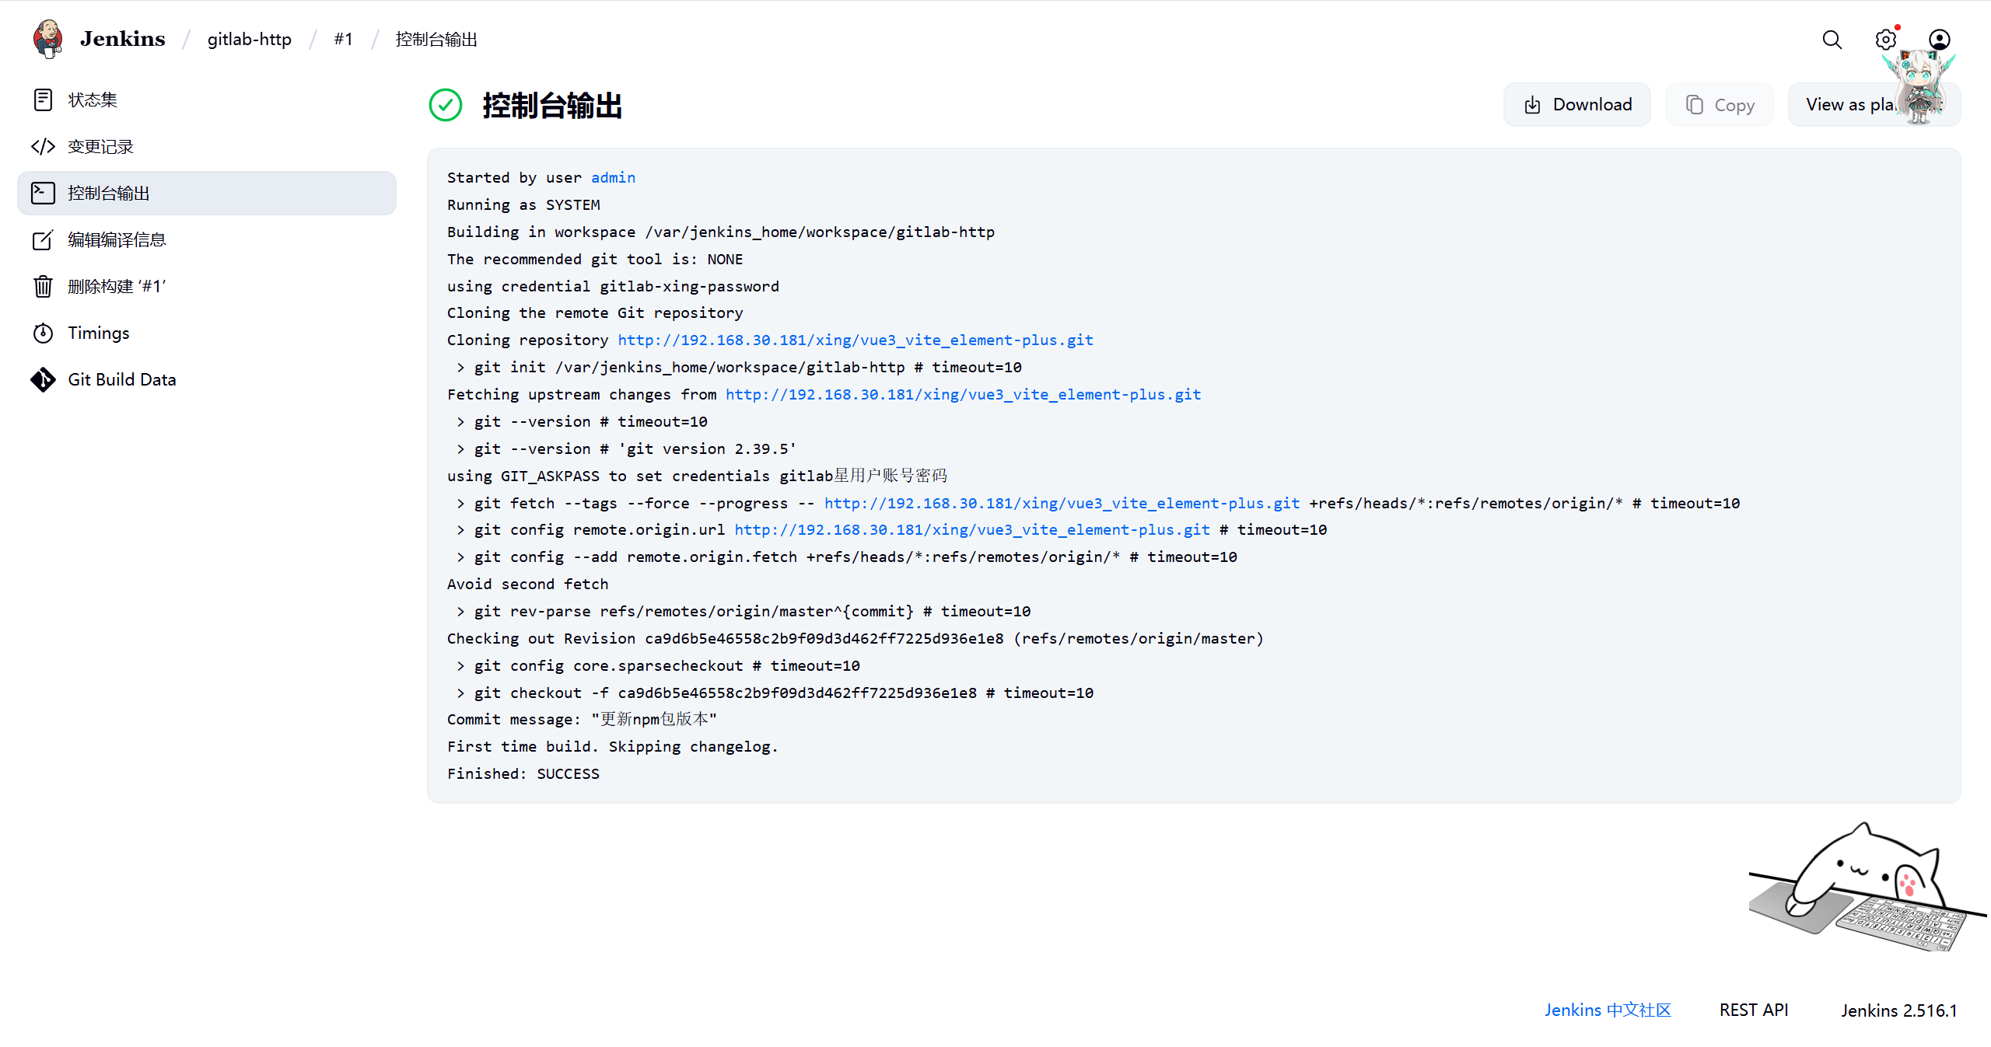Screen dimensions: 1991x1047
Task: Open the URL in the git config remote.origin.url line
Action: pyautogui.click(x=972, y=529)
